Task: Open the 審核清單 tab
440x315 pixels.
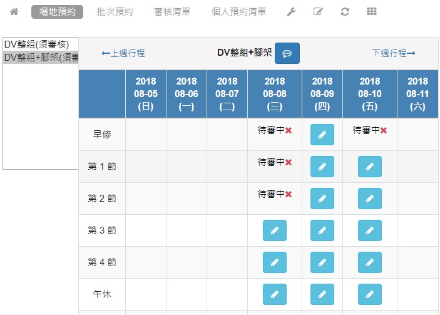Action: coord(172,12)
